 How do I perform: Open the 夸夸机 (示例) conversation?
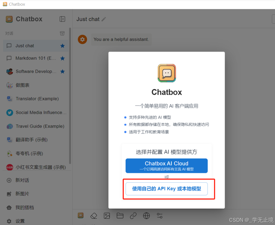pyautogui.click(x=36, y=154)
